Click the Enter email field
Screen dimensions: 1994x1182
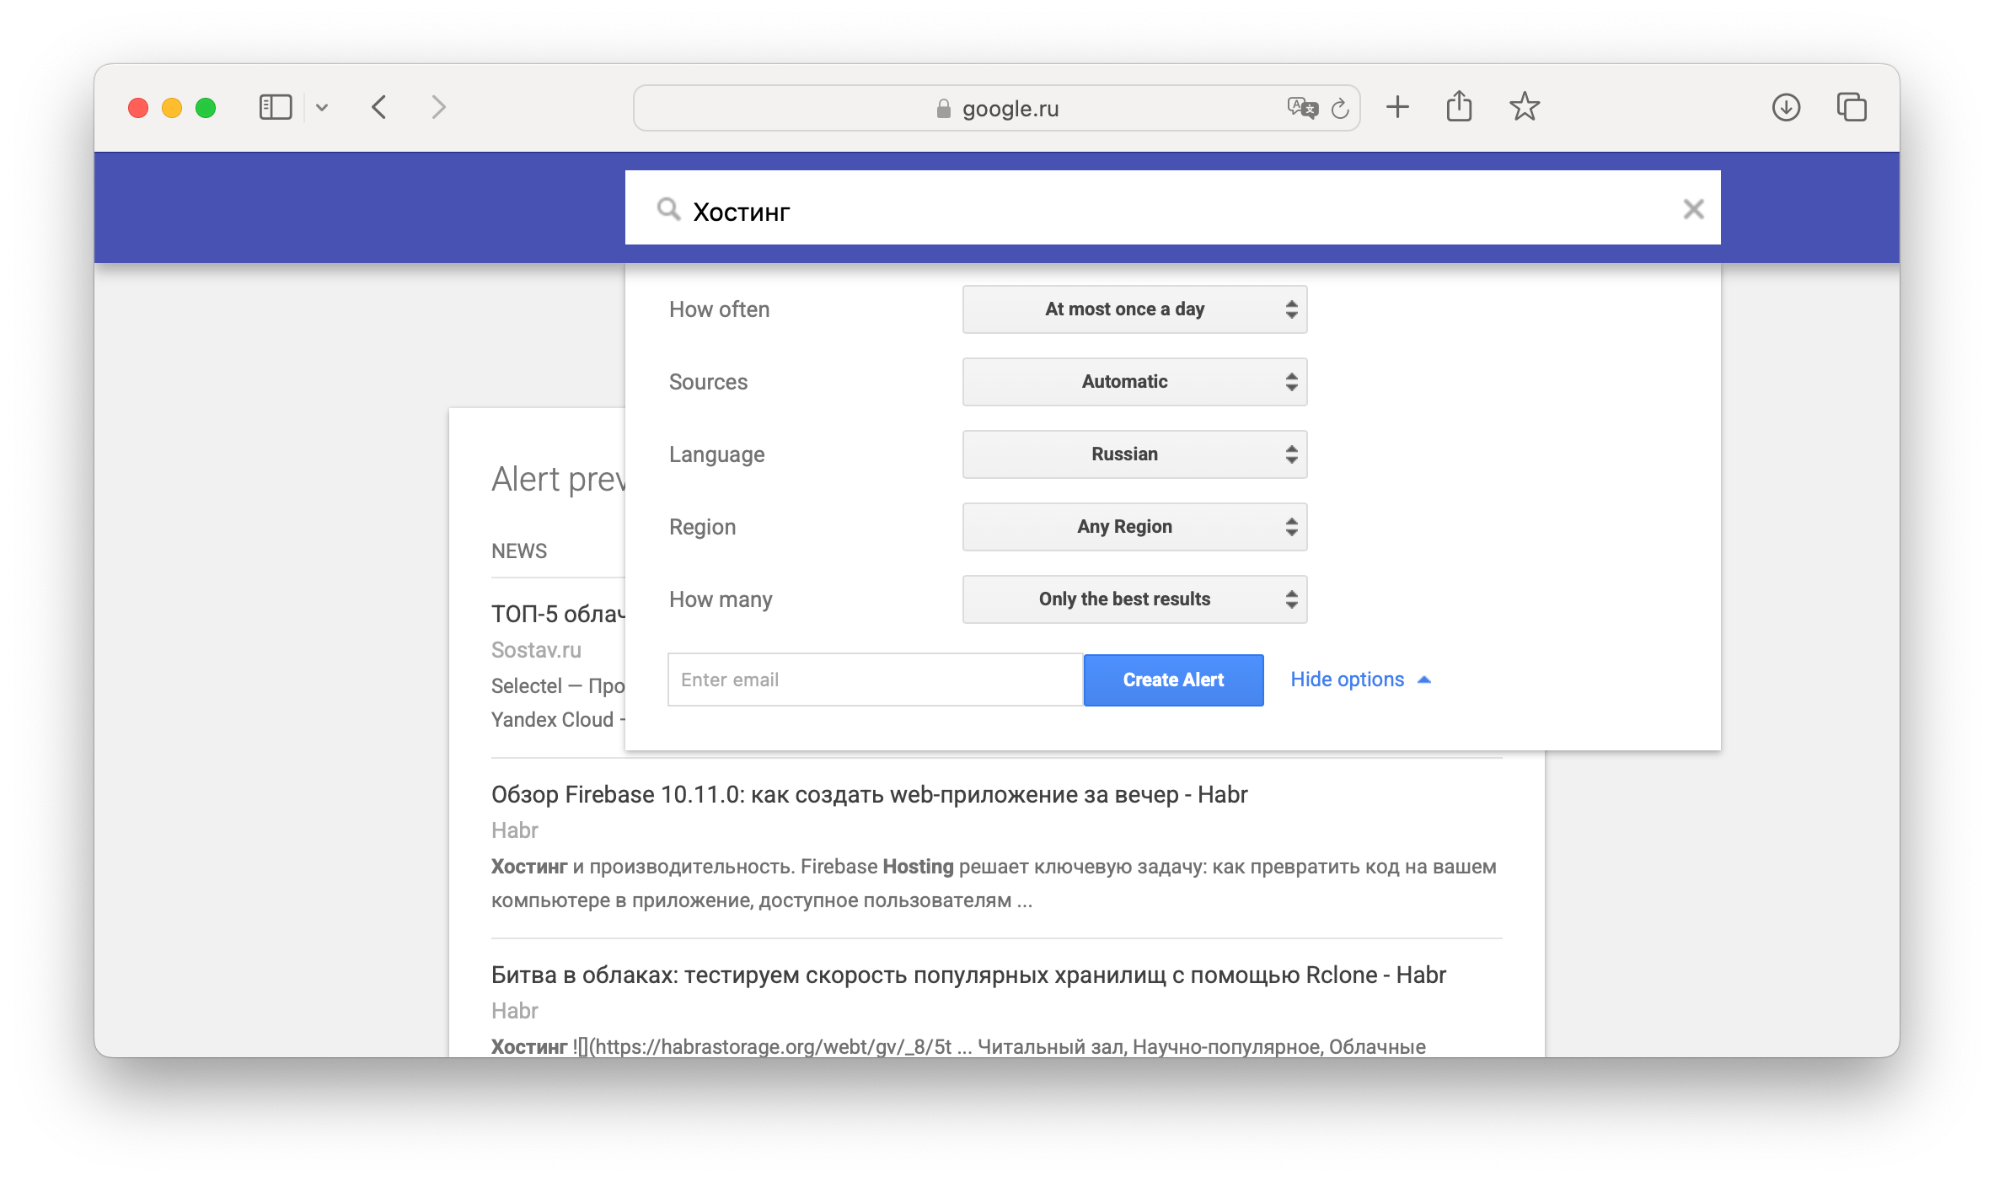click(x=875, y=680)
